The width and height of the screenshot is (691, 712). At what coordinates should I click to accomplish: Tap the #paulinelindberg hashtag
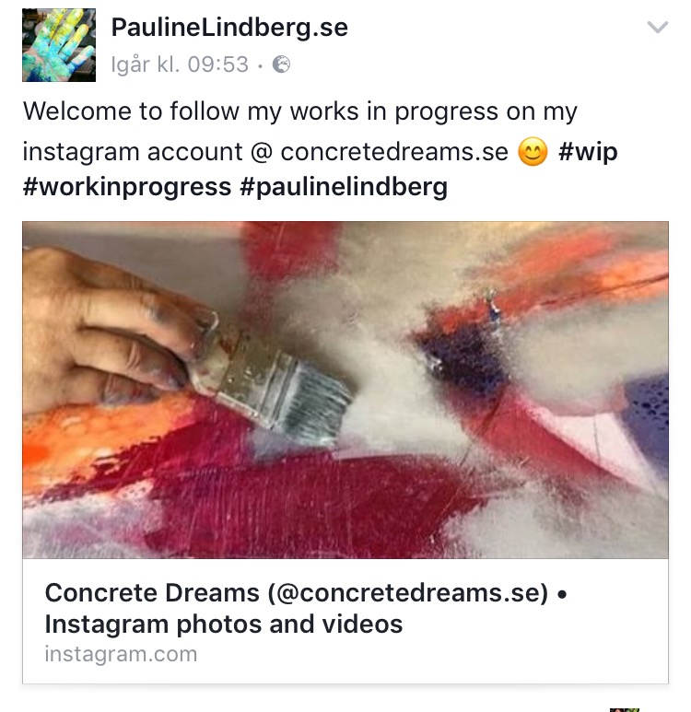point(344,187)
